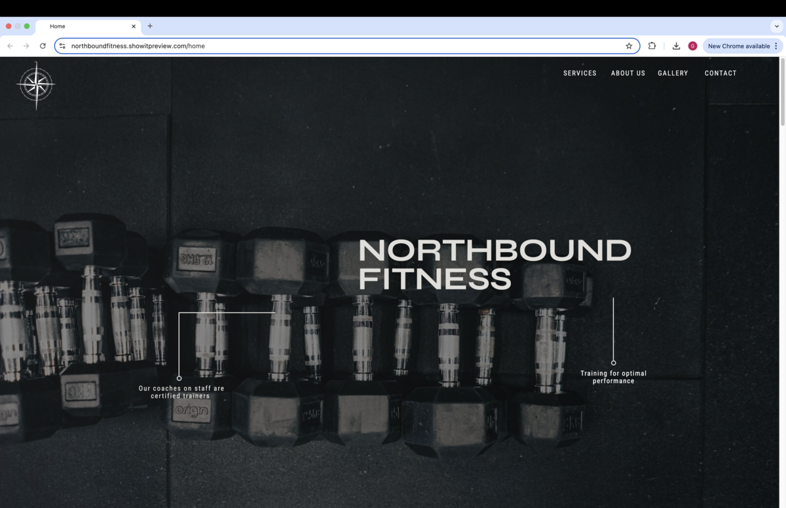Image resolution: width=786 pixels, height=508 pixels.
Task: Open a new browser tab
Action: pos(150,26)
